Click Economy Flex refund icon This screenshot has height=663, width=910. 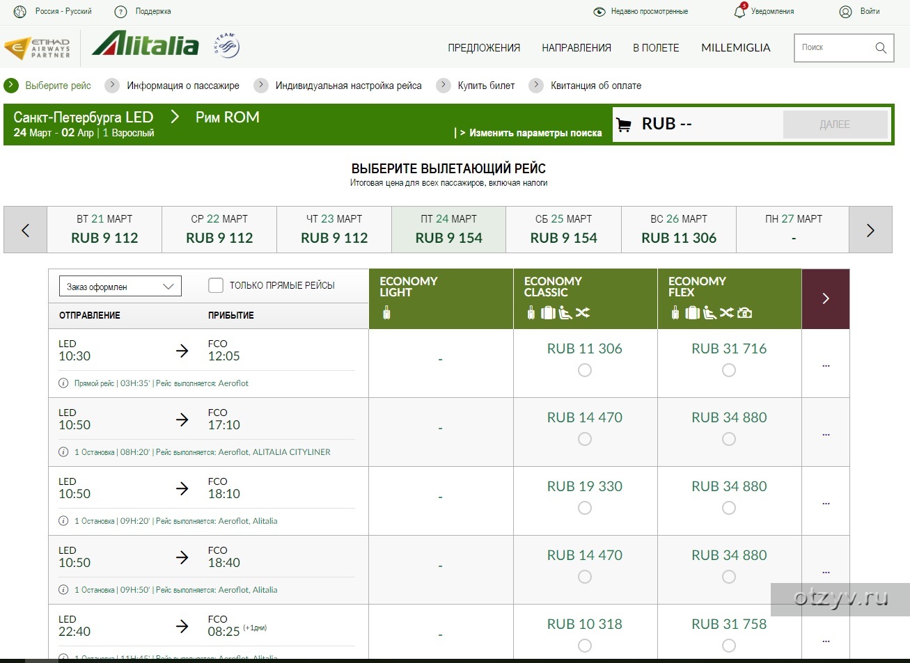pos(744,313)
